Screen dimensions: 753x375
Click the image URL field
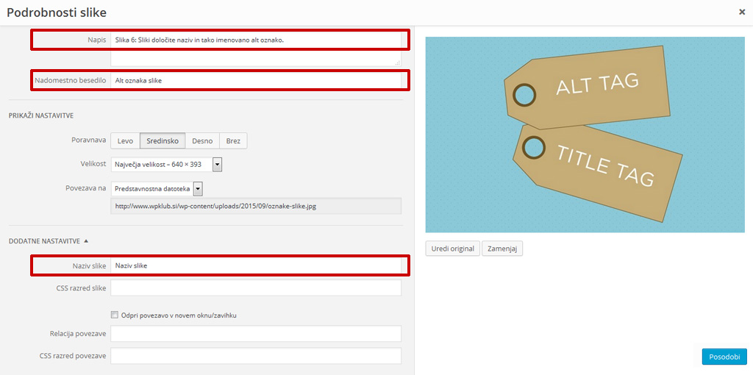tap(255, 207)
